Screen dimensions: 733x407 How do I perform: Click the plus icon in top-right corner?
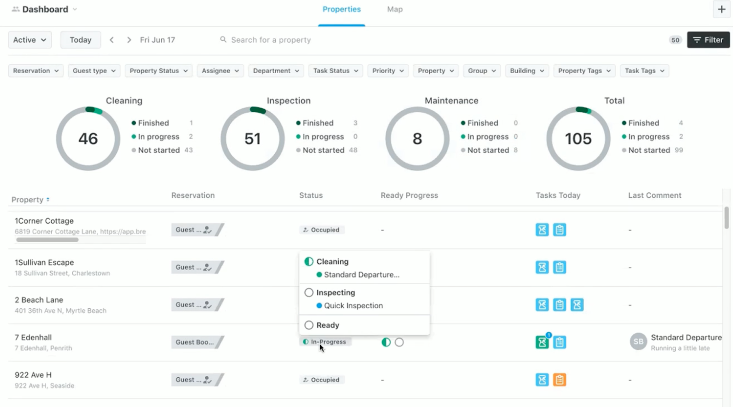pyautogui.click(x=721, y=9)
